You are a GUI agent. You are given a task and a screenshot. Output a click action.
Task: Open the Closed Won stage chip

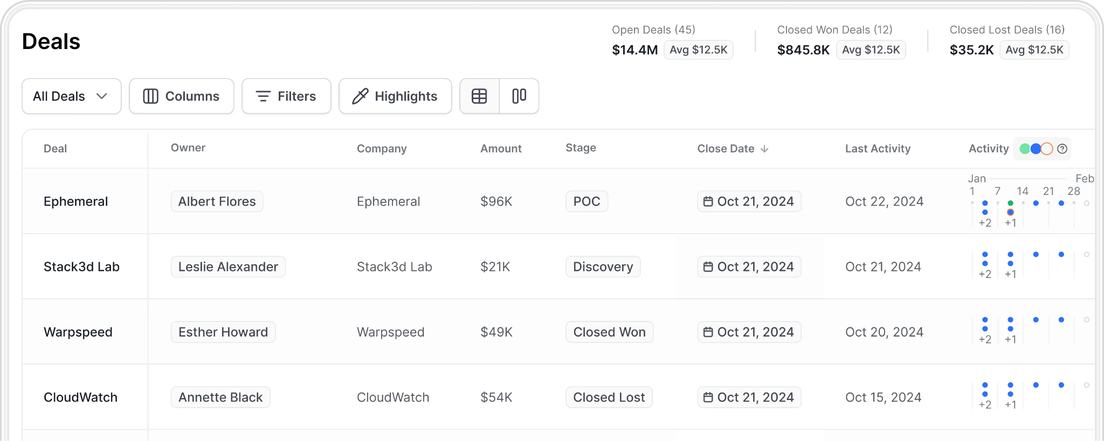click(x=609, y=332)
